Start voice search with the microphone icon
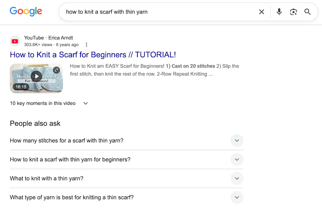322x212 pixels. pos(279,12)
